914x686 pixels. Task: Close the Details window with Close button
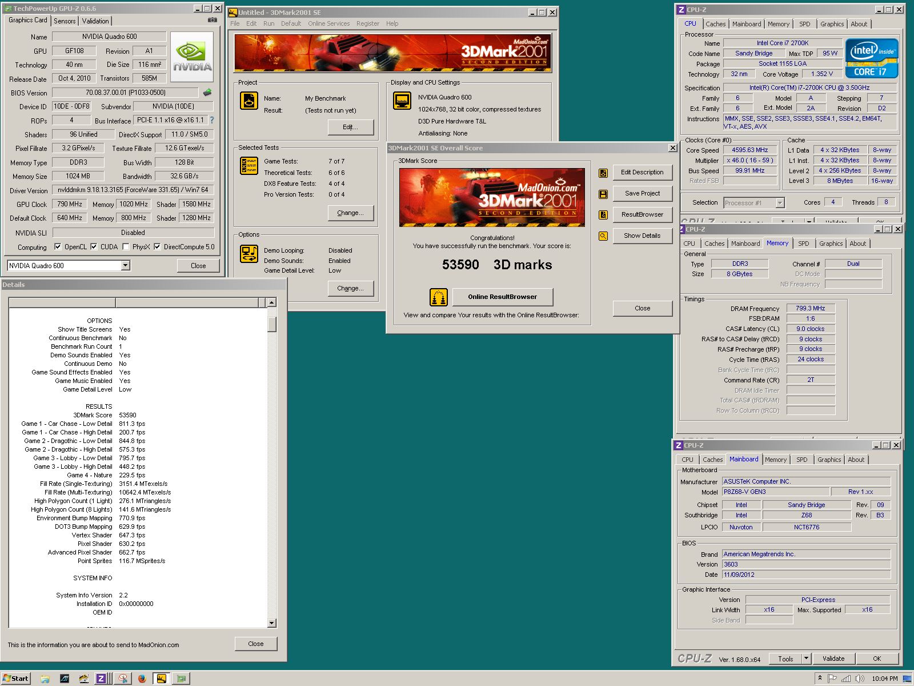click(256, 644)
